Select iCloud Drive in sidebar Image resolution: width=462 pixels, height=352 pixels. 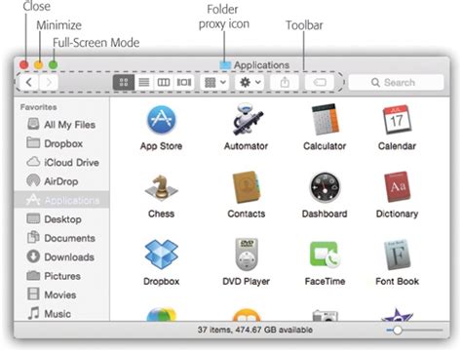tap(61, 162)
